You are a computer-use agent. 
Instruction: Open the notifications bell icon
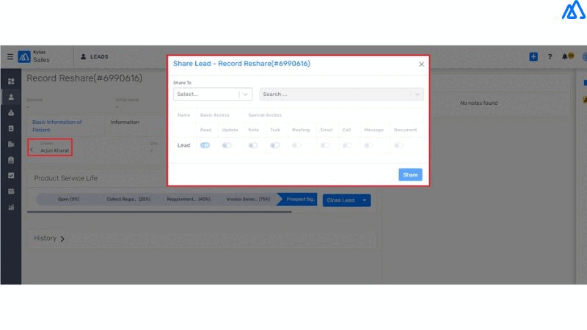click(565, 56)
